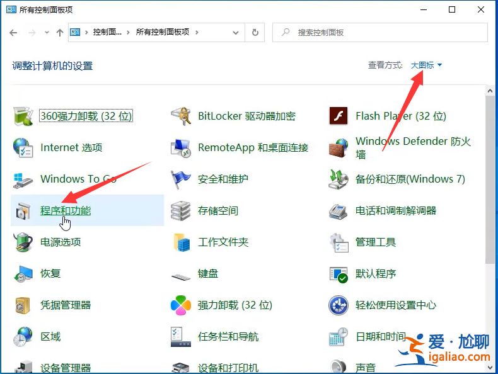The height and width of the screenshot is (374, 498).
Task: Click the 程序和功能 icon
Action: point(23,211)
